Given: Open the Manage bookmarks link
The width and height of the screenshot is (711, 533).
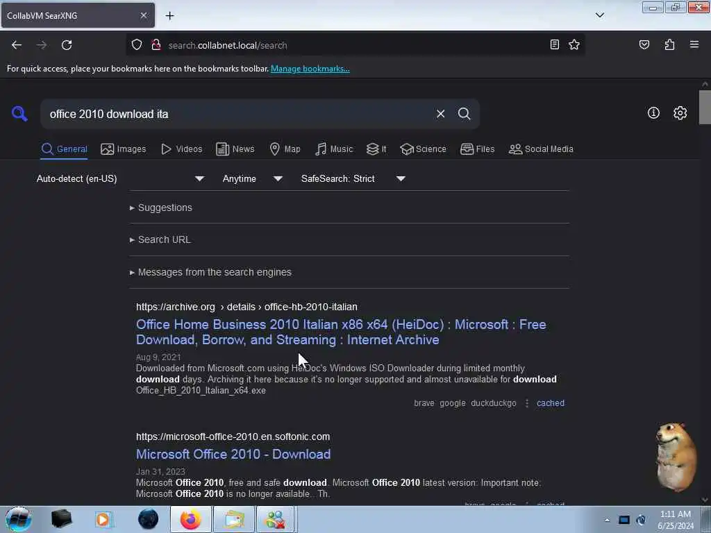Looking at the screenshot, I should pos(310,69).
